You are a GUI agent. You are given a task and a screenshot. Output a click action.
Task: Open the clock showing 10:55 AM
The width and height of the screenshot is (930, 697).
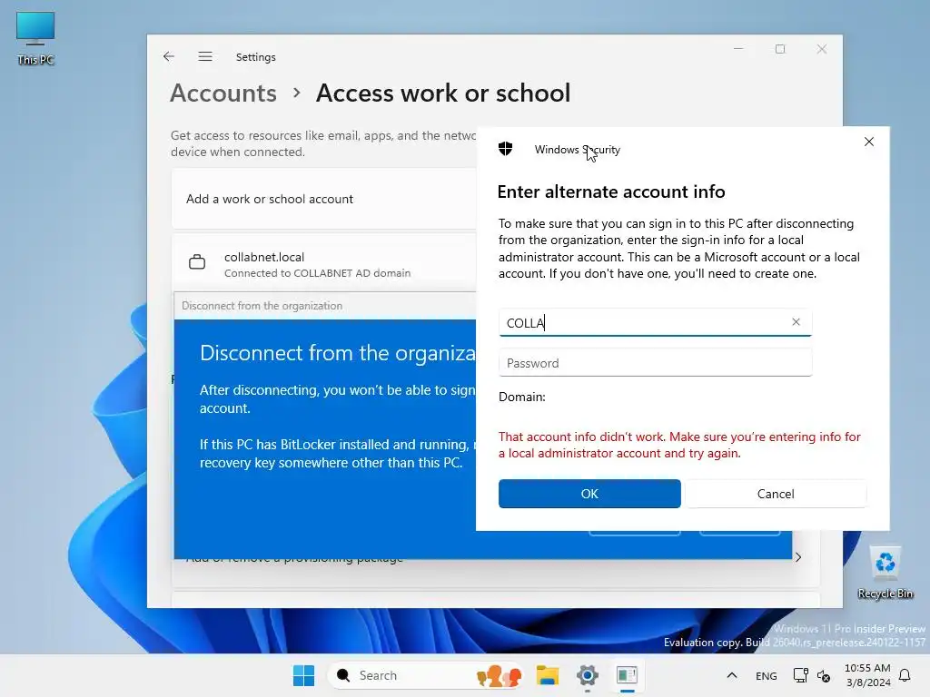click(x=867, y=675)
